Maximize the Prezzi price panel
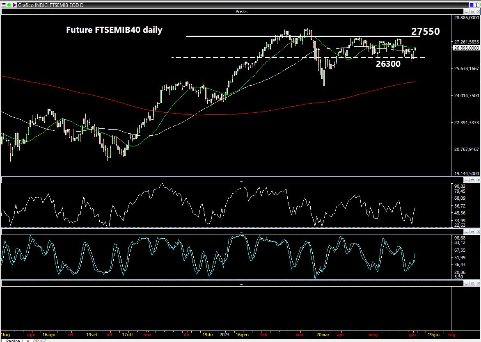The width and height of the screenshot is (481, 342). (473, 11)
